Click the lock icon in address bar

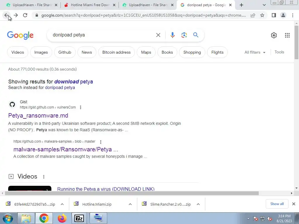tap(37, 15)
